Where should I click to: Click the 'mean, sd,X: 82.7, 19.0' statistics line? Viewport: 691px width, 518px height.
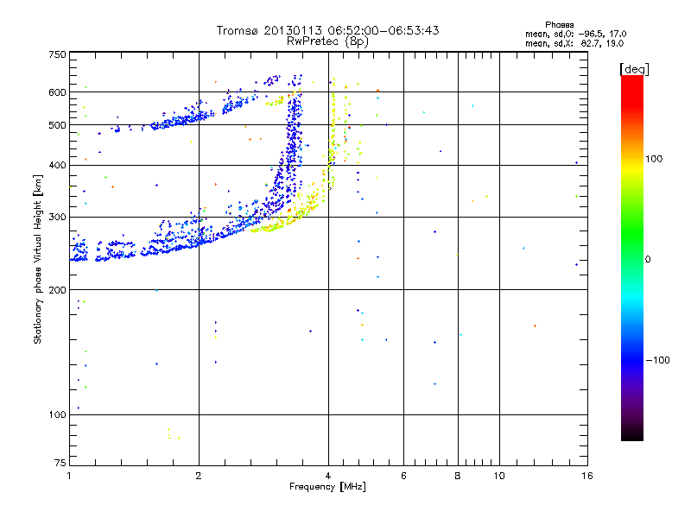(x=574, y=43)
